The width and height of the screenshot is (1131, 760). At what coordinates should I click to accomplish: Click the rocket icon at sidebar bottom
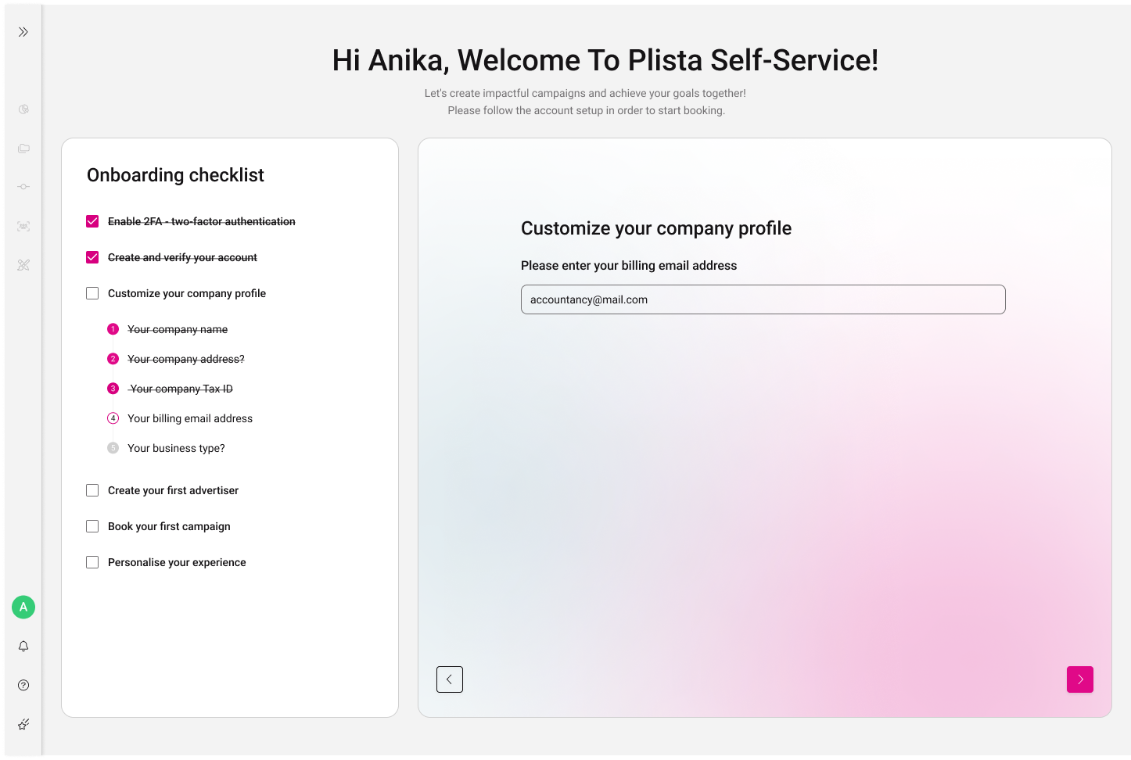point(23,724)
